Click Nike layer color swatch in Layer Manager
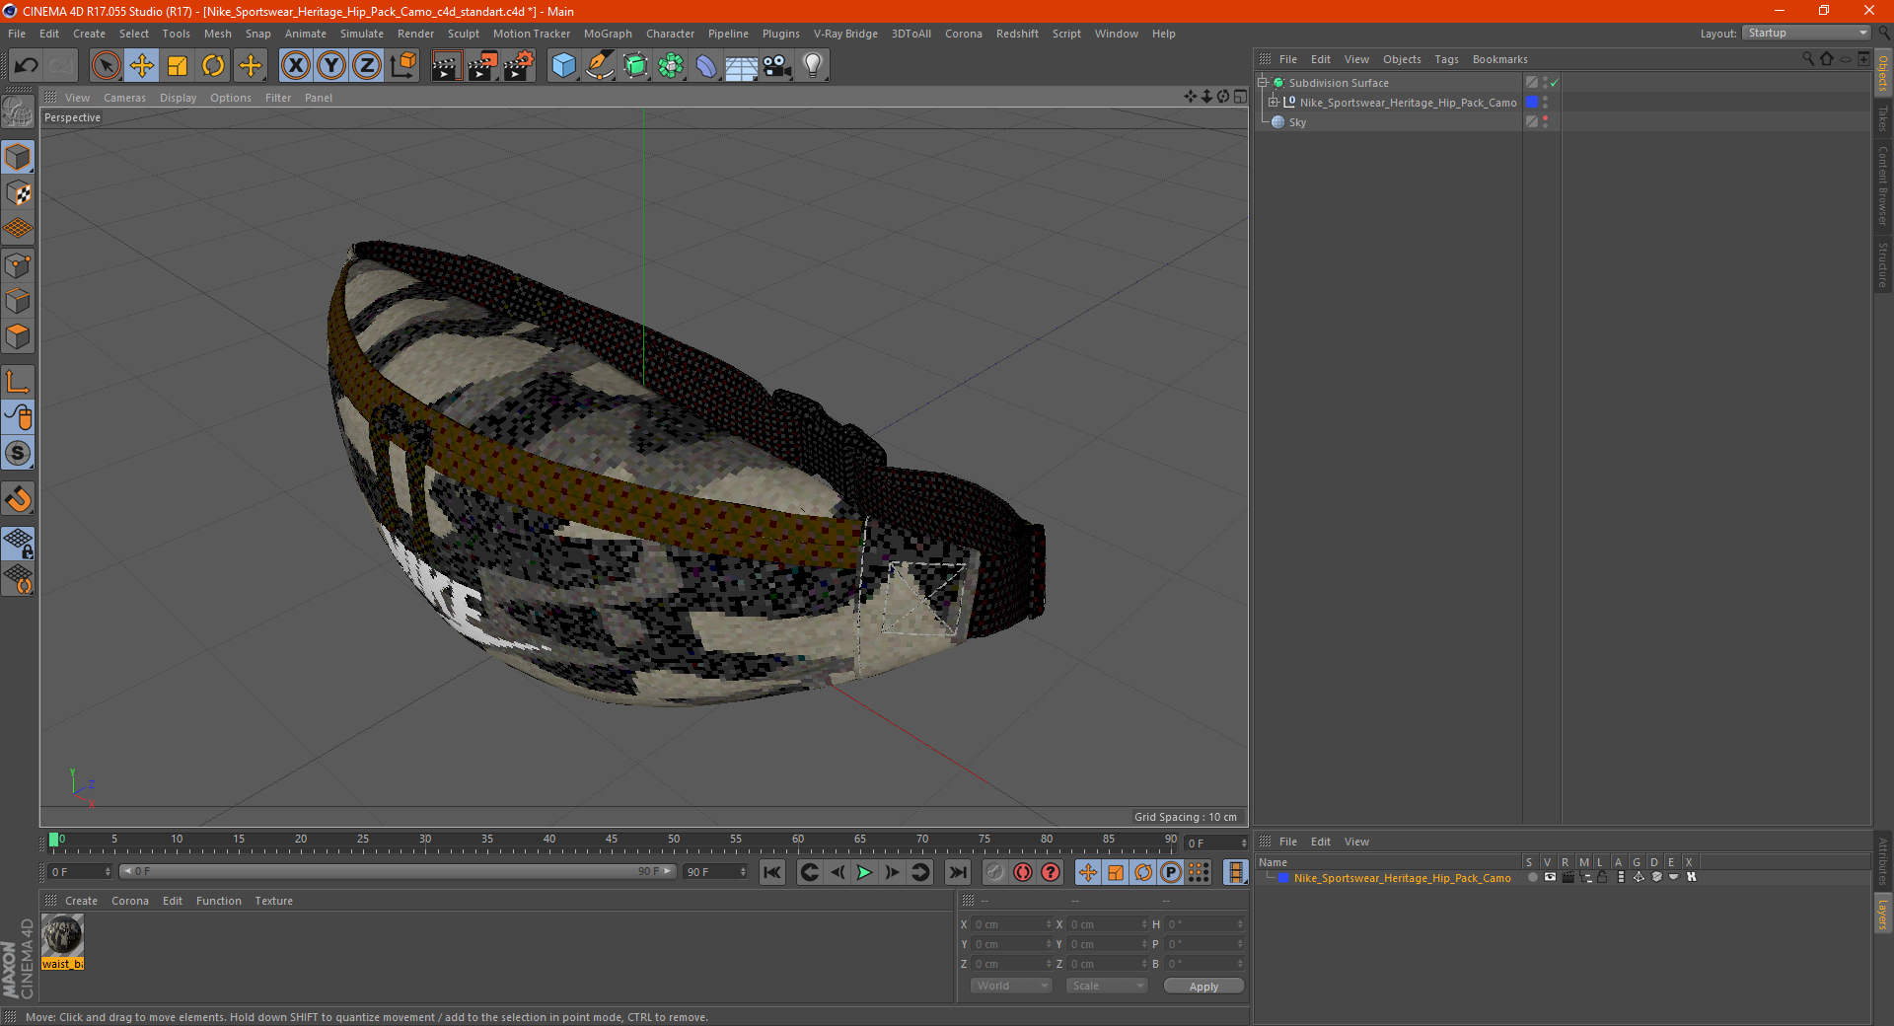Viewport: 1894px width, 1026px height. coord(1283,878)
